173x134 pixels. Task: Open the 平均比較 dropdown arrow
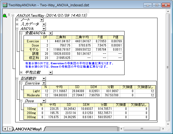[x=51, y=73]
